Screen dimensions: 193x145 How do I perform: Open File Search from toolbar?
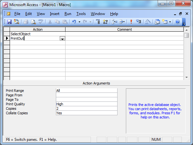16,22
